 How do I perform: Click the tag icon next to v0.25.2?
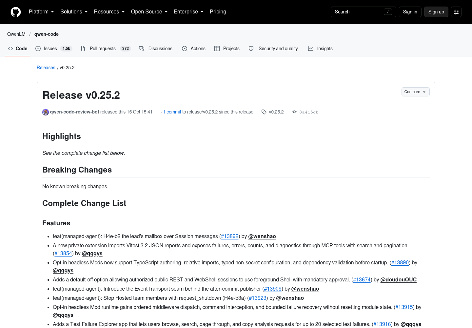(264, 112)
